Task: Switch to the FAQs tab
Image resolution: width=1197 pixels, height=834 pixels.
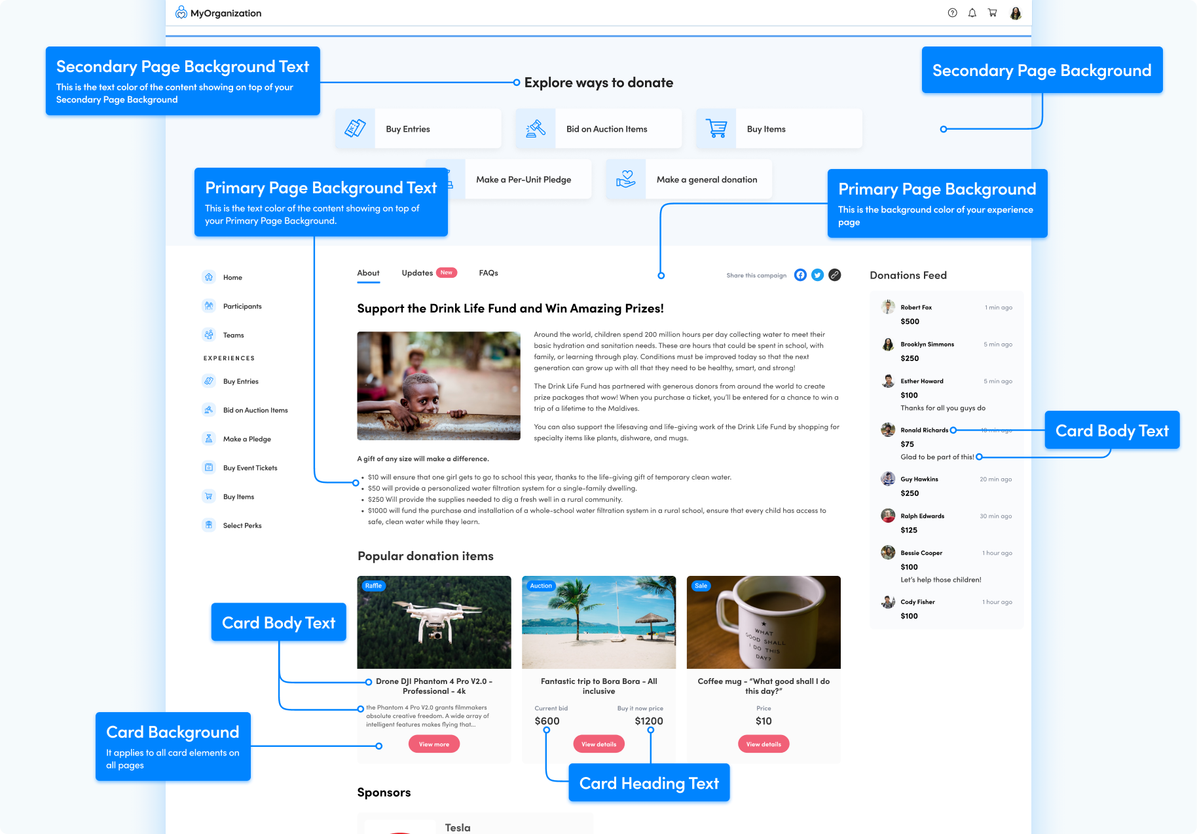Action: point(488,273)
